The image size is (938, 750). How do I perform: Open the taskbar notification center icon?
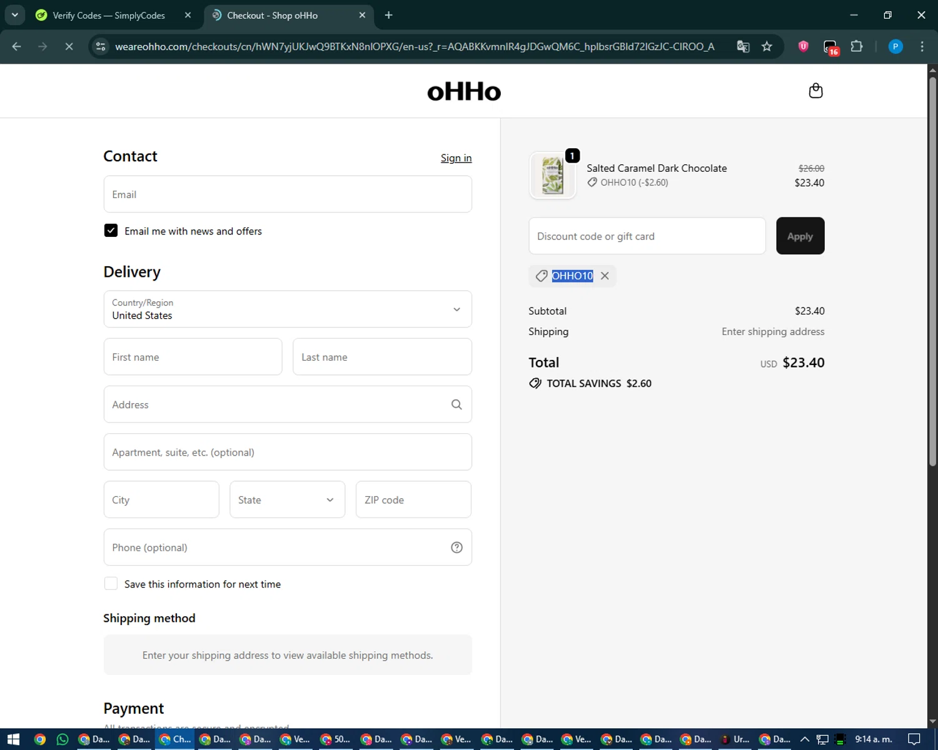[x=914, y=739]
